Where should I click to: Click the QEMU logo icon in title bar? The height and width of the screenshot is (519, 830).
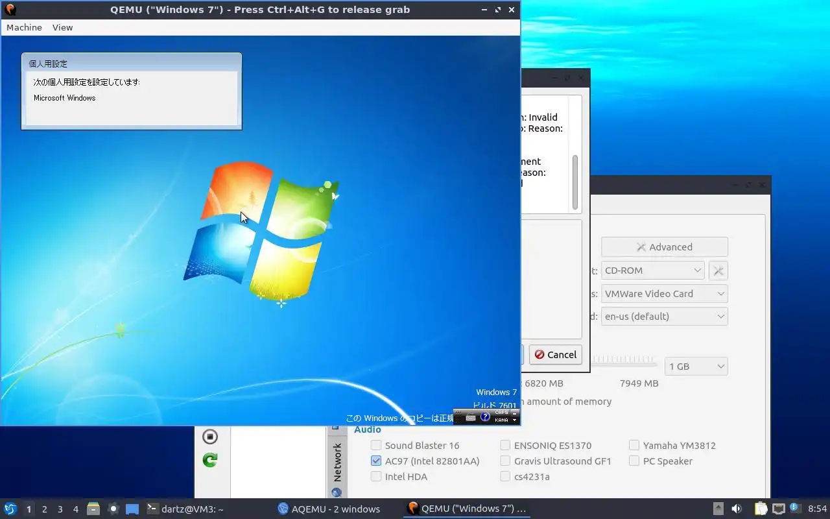click(10, 10)
